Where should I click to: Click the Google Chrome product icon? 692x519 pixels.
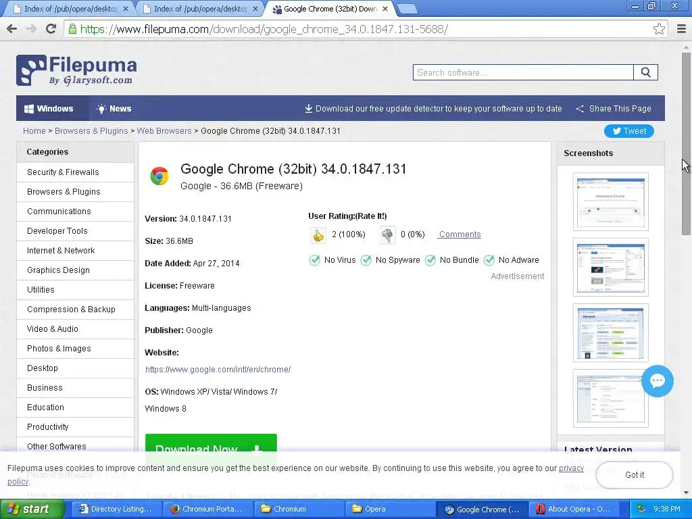[159, 176]
